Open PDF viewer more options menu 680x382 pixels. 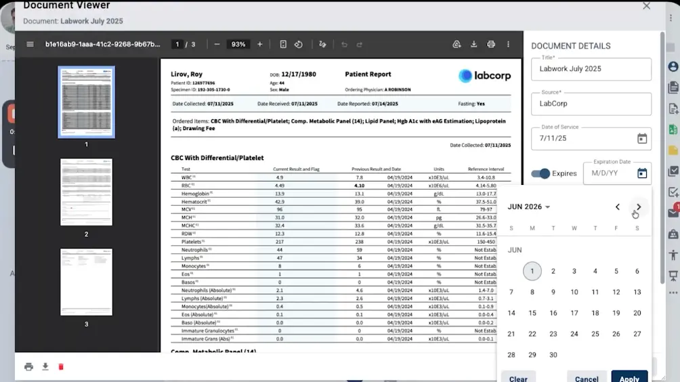[508, 44]
